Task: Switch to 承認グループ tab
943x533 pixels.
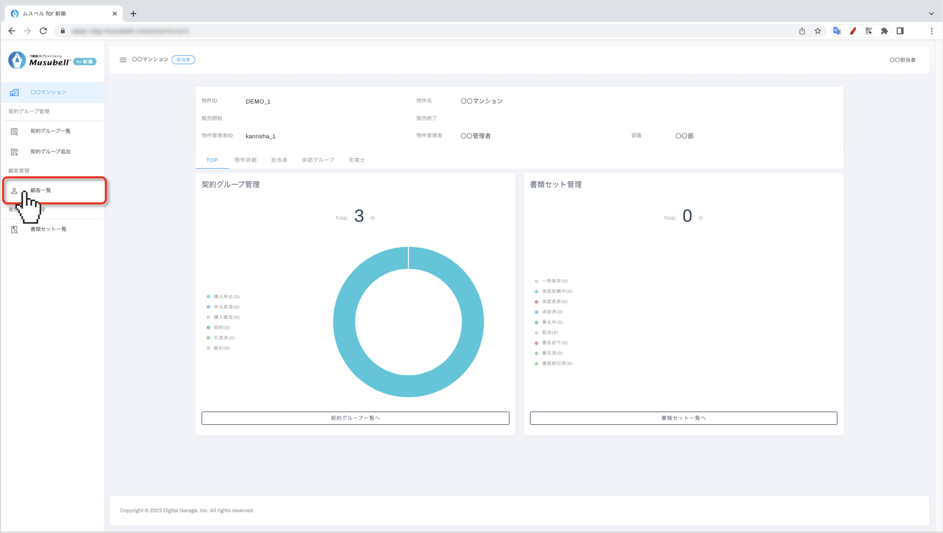Action: (x=317, y=160)
